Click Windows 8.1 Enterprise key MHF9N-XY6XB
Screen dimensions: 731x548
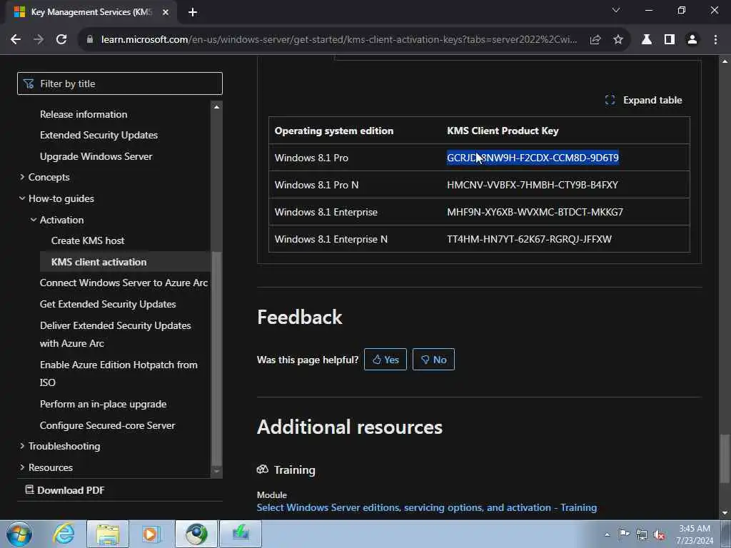click(x=535, y=212)
